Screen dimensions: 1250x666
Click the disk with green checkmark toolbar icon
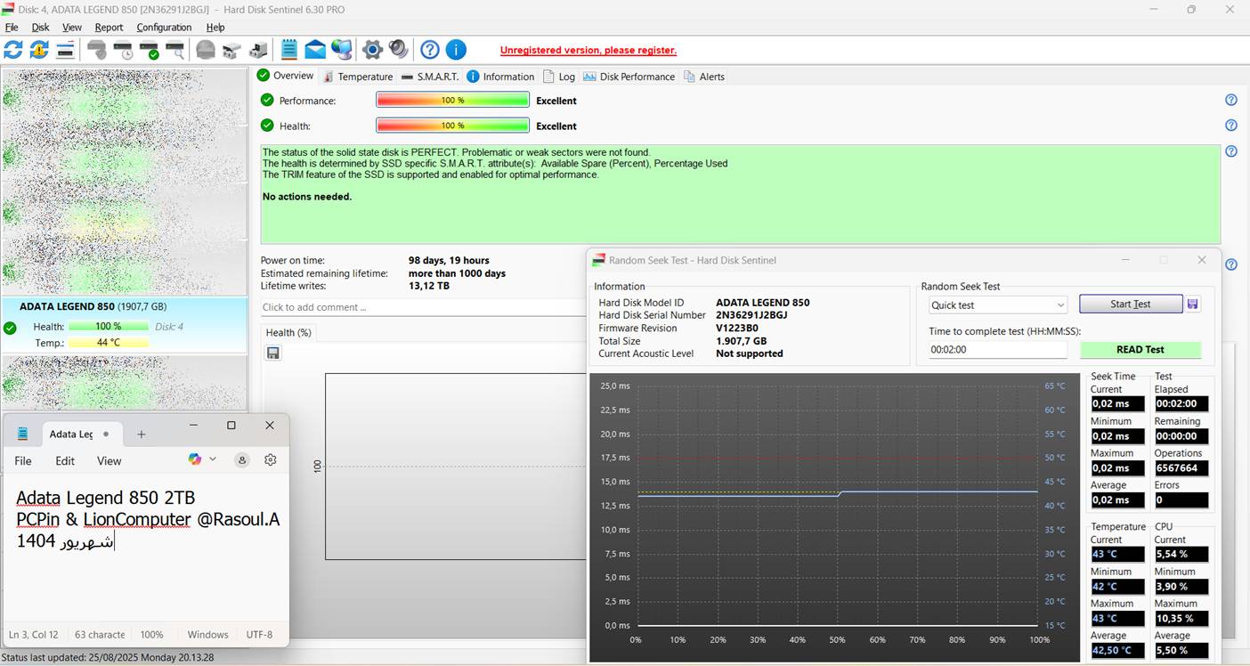[x=150, y=50]
